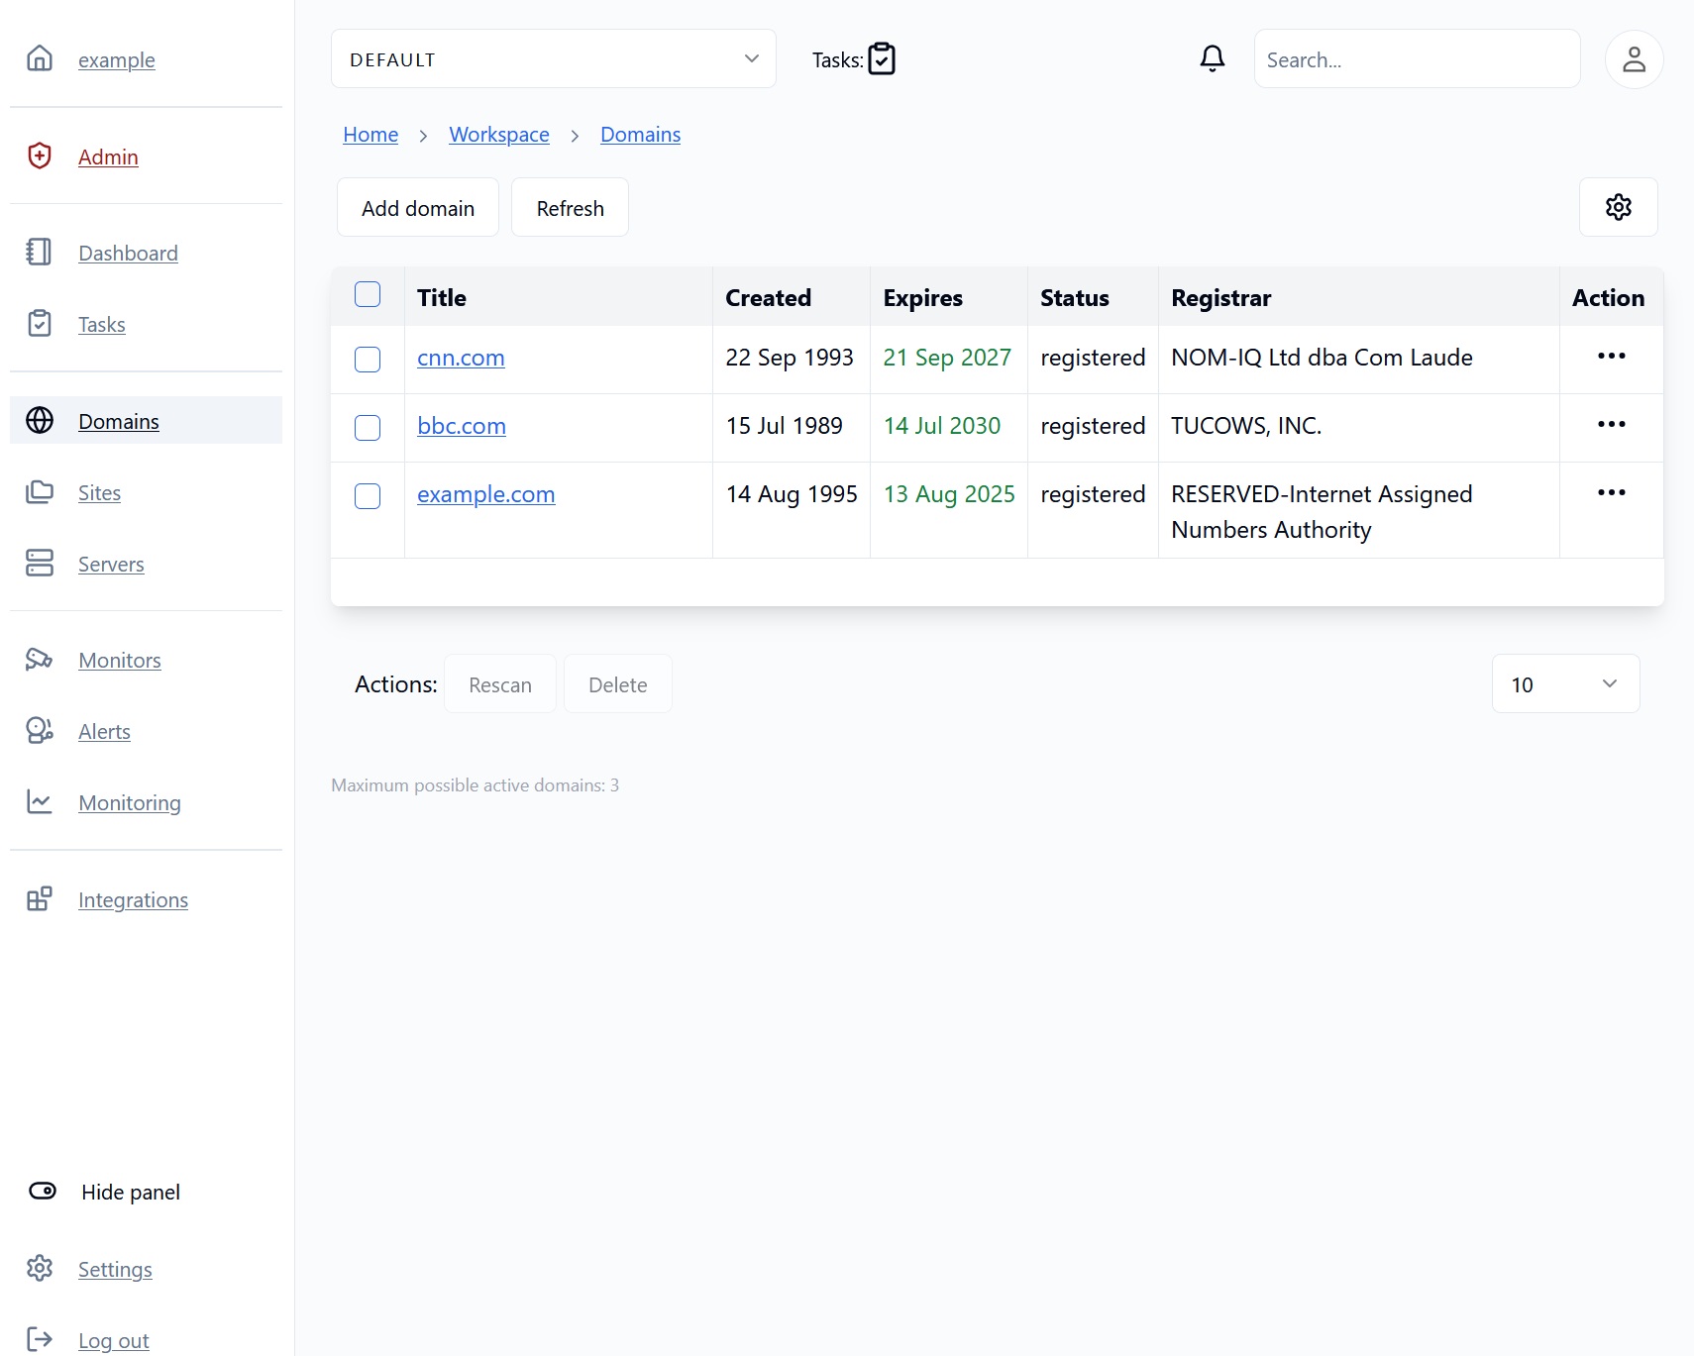The height and width of the screenshot is (1356, 1694).
Task: Click the created date 14 Aug 1995
Action: coord(792,493)
